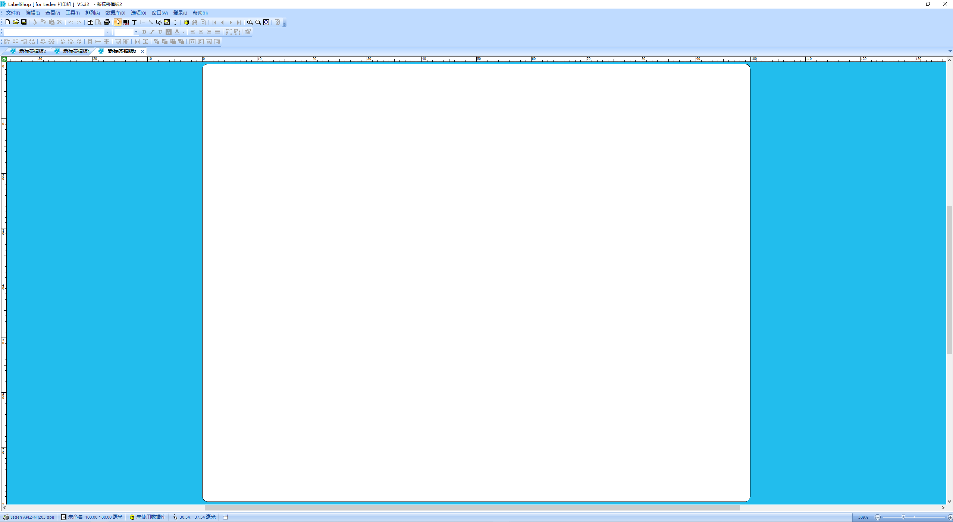The width and height of the screenshot is (953, 522).
Task: Open the 数据库 menu
Action: point(115,13)
